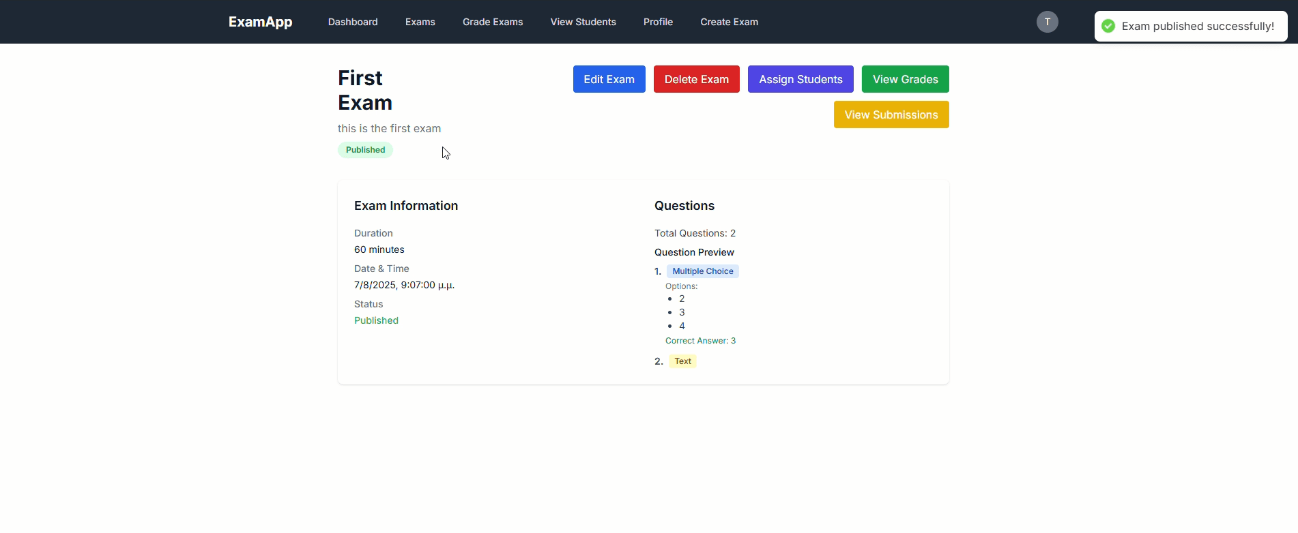
Task: Click the description 'this is the first exam'
Action: (389, 128)
